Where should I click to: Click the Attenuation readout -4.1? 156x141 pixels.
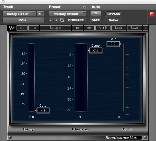pyautogui.click(x=81, y=117)
